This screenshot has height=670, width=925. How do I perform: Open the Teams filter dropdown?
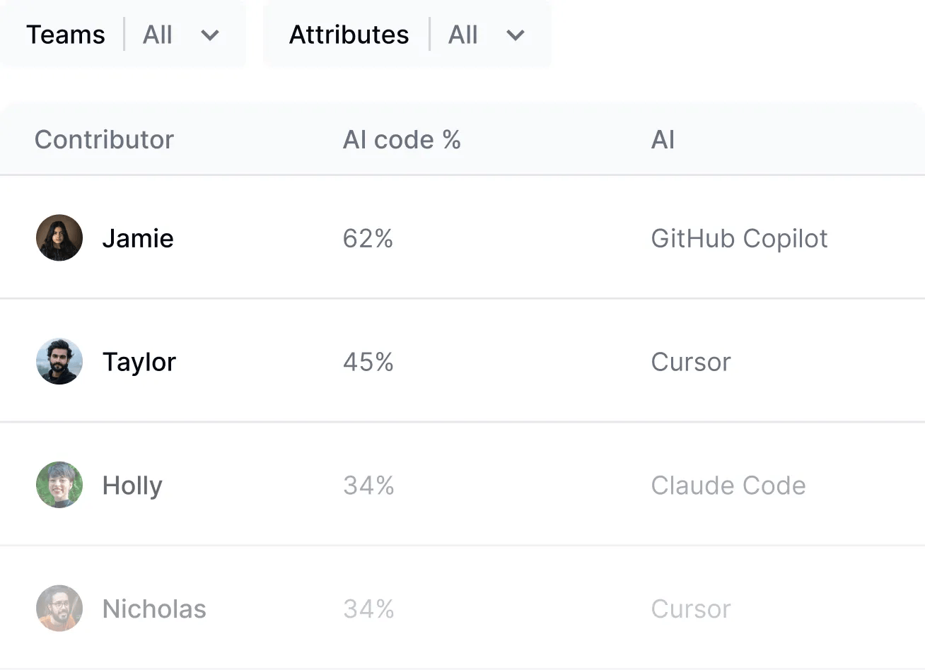[x=122, y=35]
